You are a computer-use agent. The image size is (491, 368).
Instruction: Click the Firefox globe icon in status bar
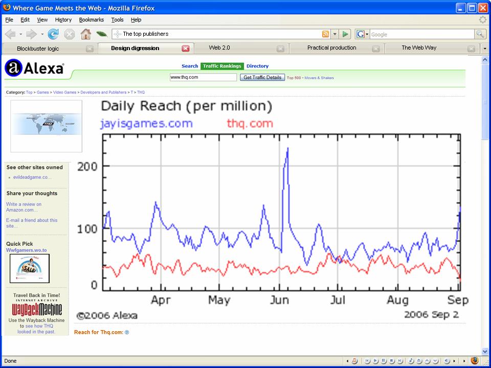coord(475,360)
